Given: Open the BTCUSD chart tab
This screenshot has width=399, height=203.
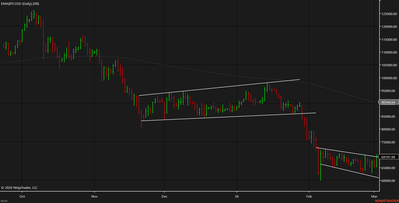Looking at the screenshot, I should click(5, 201).
